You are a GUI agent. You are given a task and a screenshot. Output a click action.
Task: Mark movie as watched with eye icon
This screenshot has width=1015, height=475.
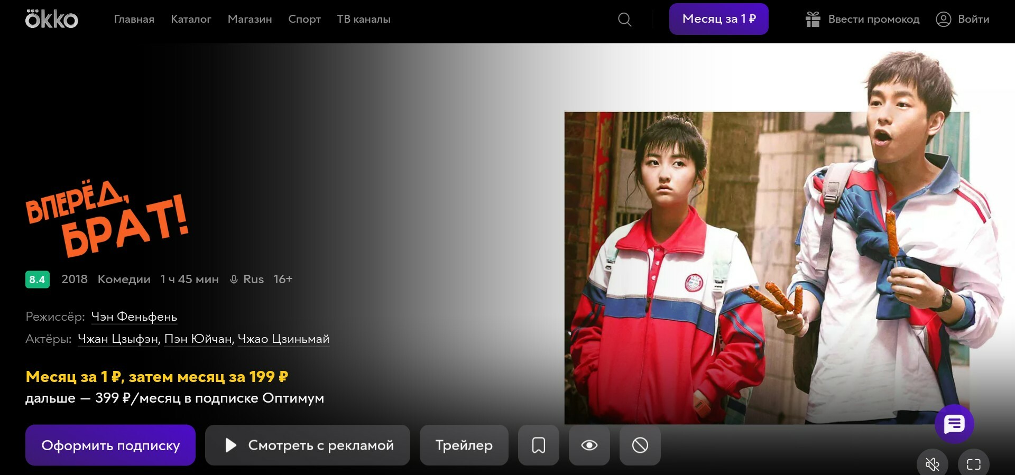pos(589,445)
